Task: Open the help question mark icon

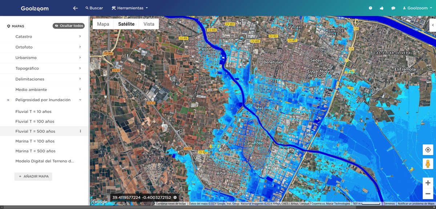Action: (x=370, y=8)
